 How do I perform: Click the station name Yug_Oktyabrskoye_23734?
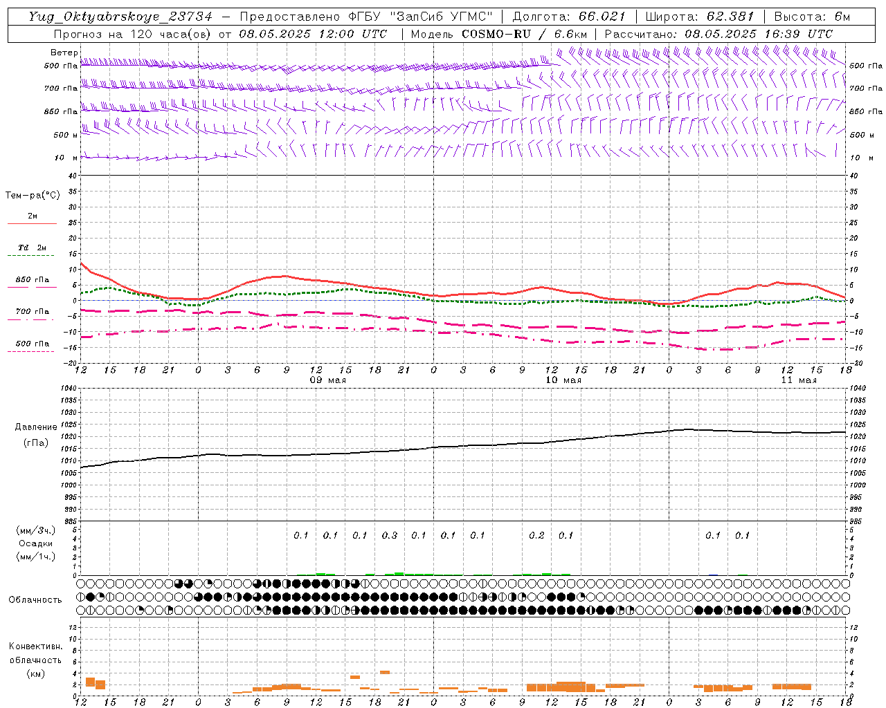click(120, 17)
